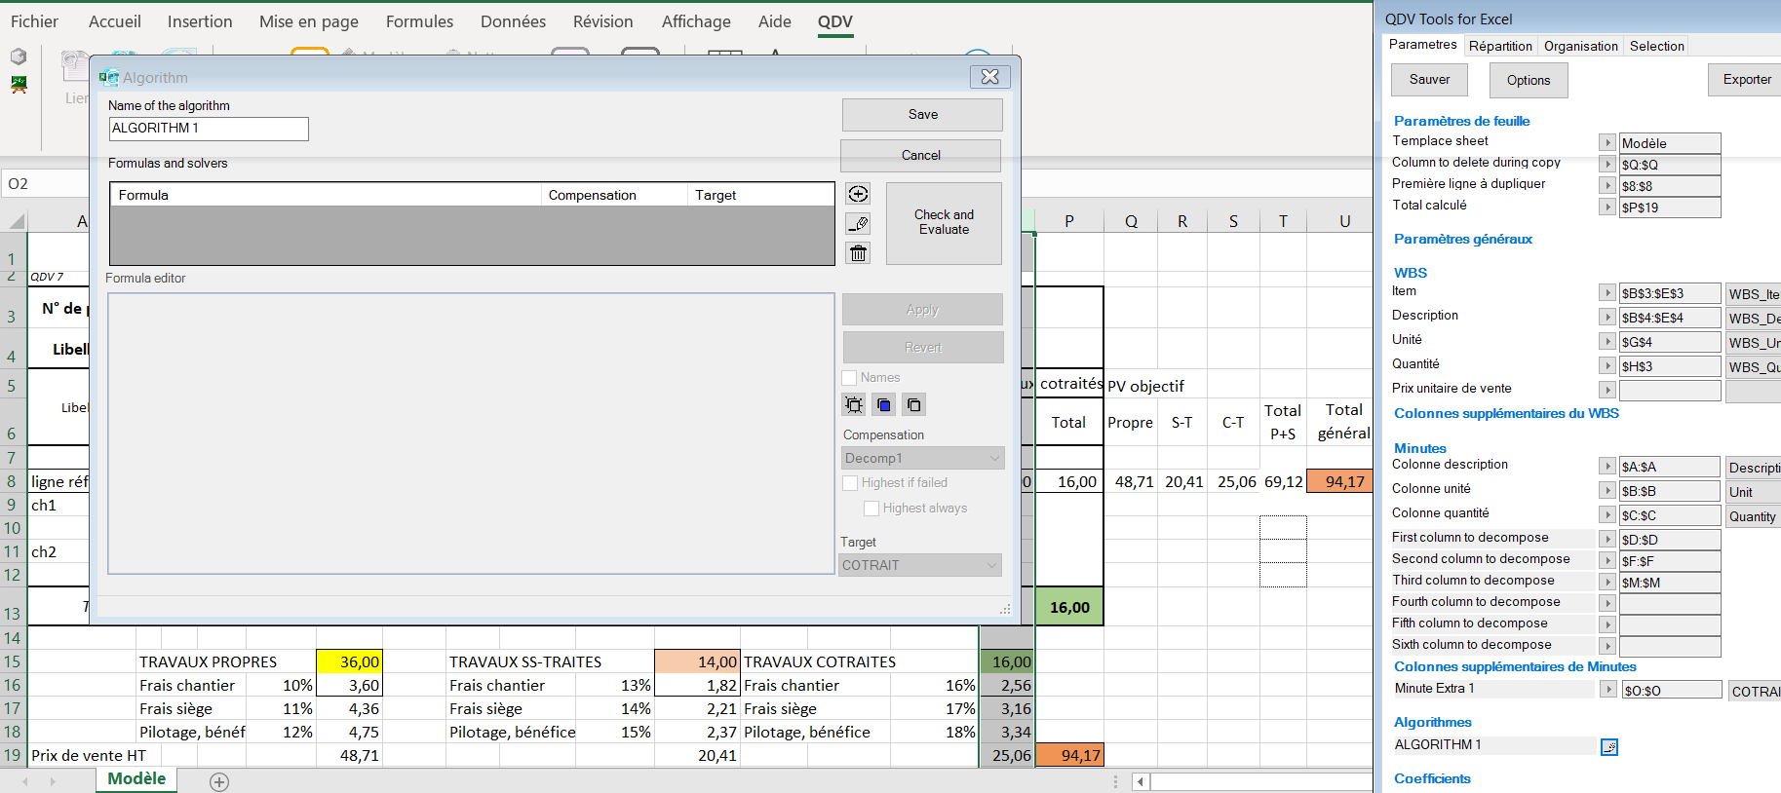Select the Modèle sheet tab
The height and width of the screenshot is (793, 1781).
(x=136, y=779)
